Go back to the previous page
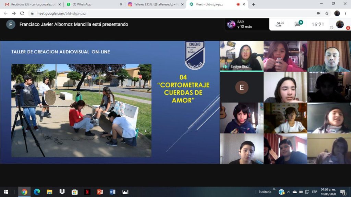The image size is (351, 197). tap(5, 13)
